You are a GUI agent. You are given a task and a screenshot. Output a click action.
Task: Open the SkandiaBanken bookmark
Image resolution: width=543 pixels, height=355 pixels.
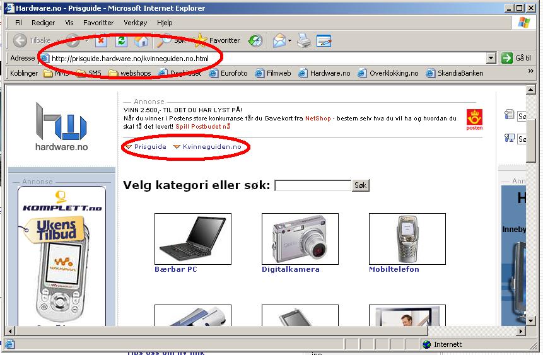pos(455,73)
